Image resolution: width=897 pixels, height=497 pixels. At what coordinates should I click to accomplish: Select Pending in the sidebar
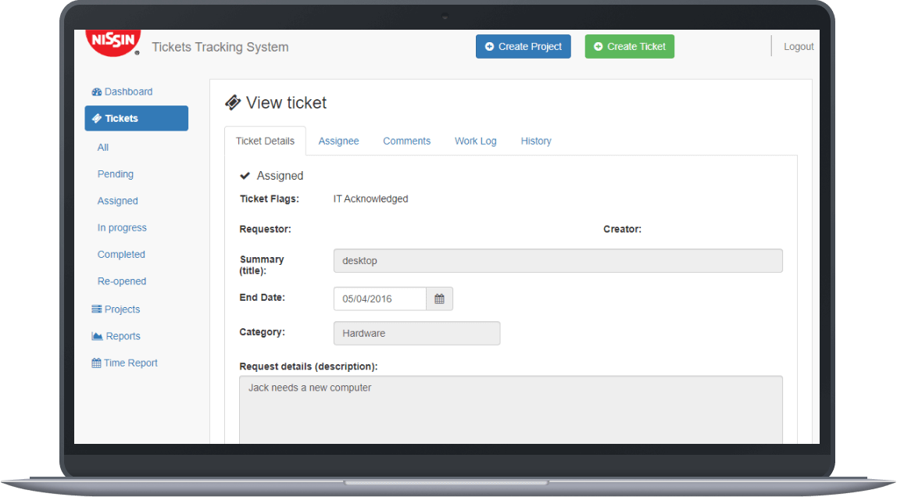[115, 173]
